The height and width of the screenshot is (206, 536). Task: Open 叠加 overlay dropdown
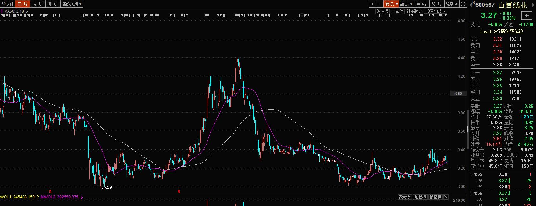407,4
